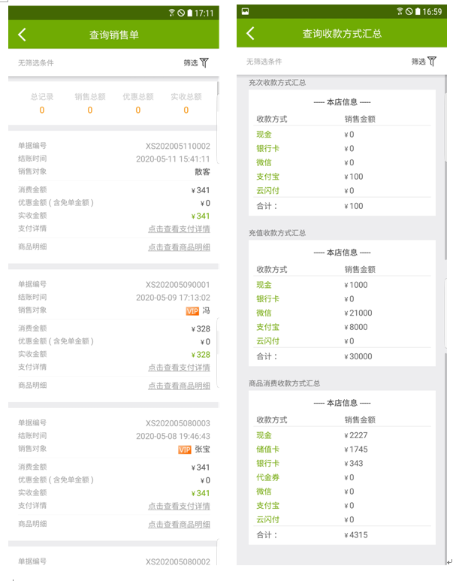The width and height of the screenshot is (459, 581).
Task: View product details for order XS202005090001
Action: (x=179, y=386)
